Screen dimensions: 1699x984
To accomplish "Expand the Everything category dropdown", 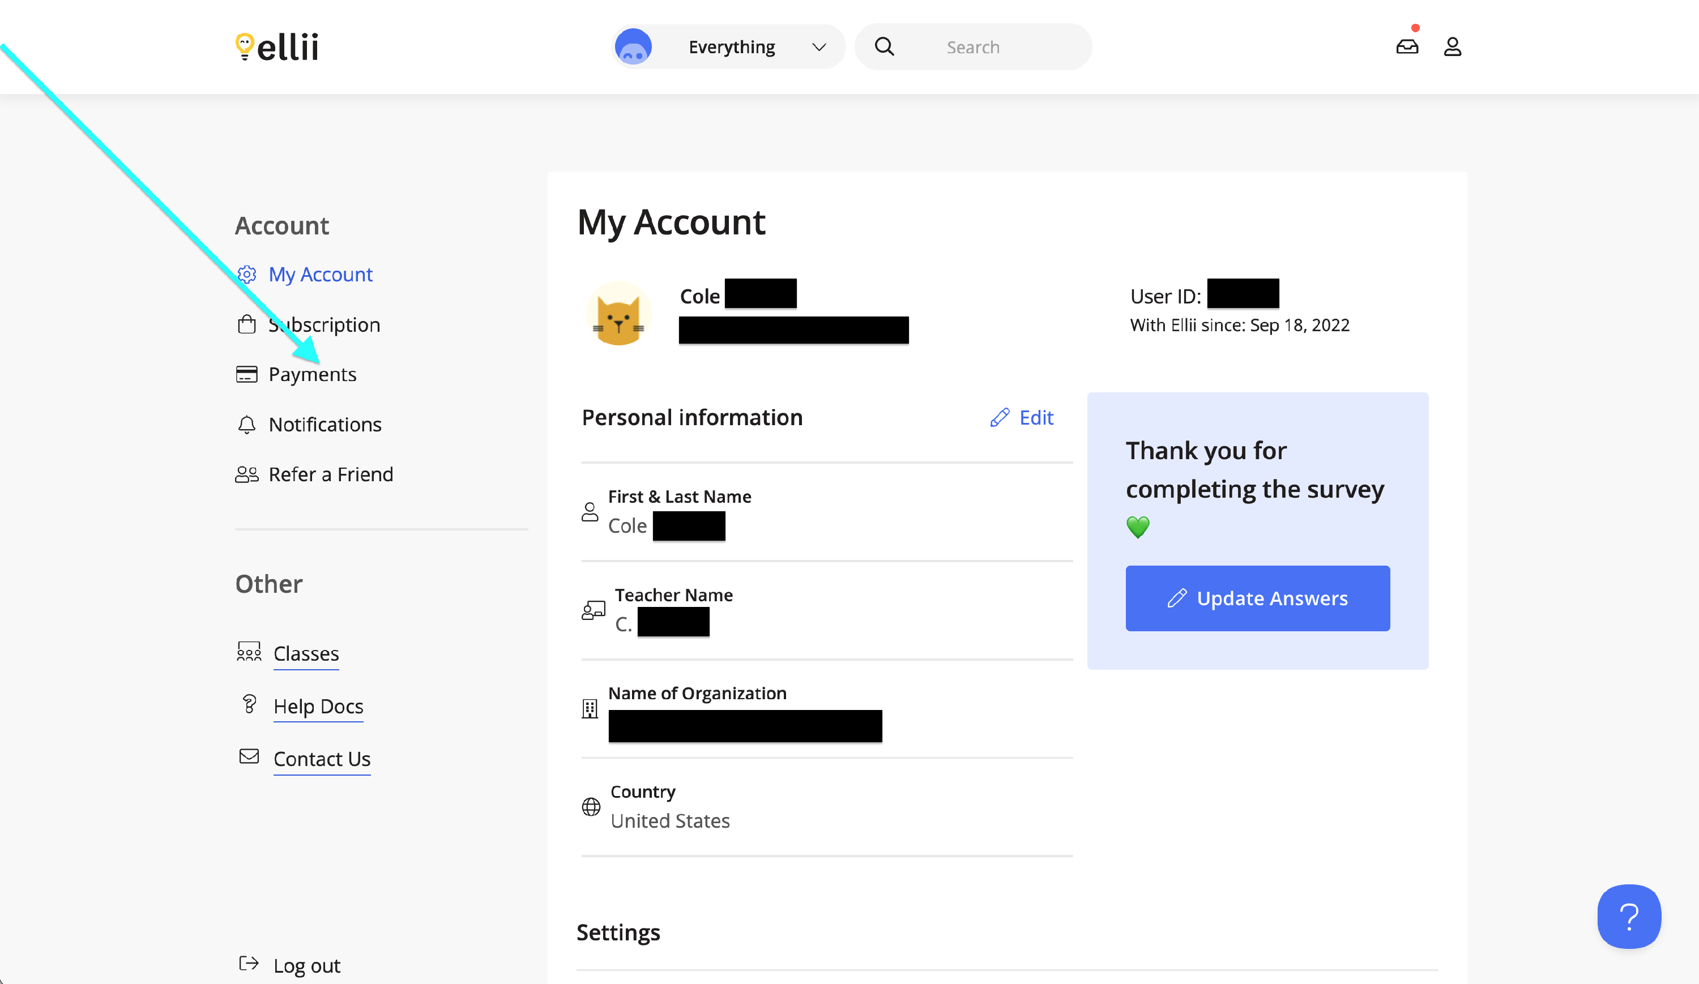I will [732, 47].
